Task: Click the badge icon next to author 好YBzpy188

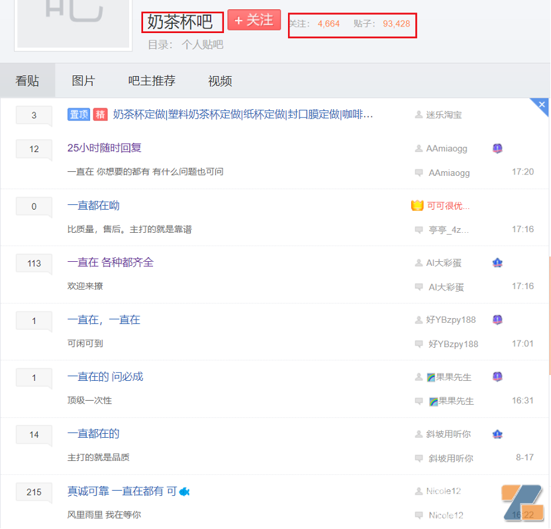Action: tap(497, 319)
